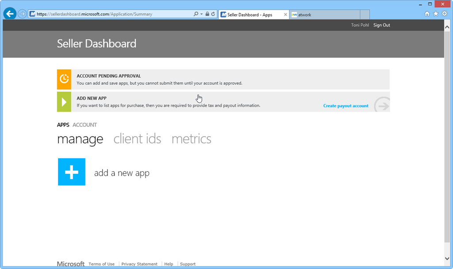Close the Seller Dashboard - Apps tab
This screenshot has height=269, width=453.
pos(285,15)
